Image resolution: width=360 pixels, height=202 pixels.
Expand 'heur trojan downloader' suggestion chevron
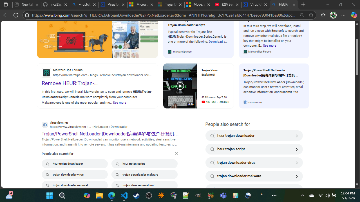tap(297, 136)
